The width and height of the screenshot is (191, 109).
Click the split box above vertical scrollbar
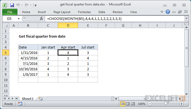[186, 24]
